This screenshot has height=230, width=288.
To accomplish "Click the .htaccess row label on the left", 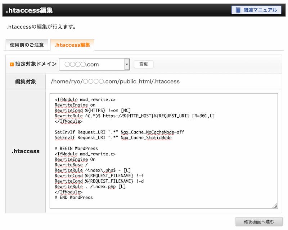I will click(x=26, y=151).
